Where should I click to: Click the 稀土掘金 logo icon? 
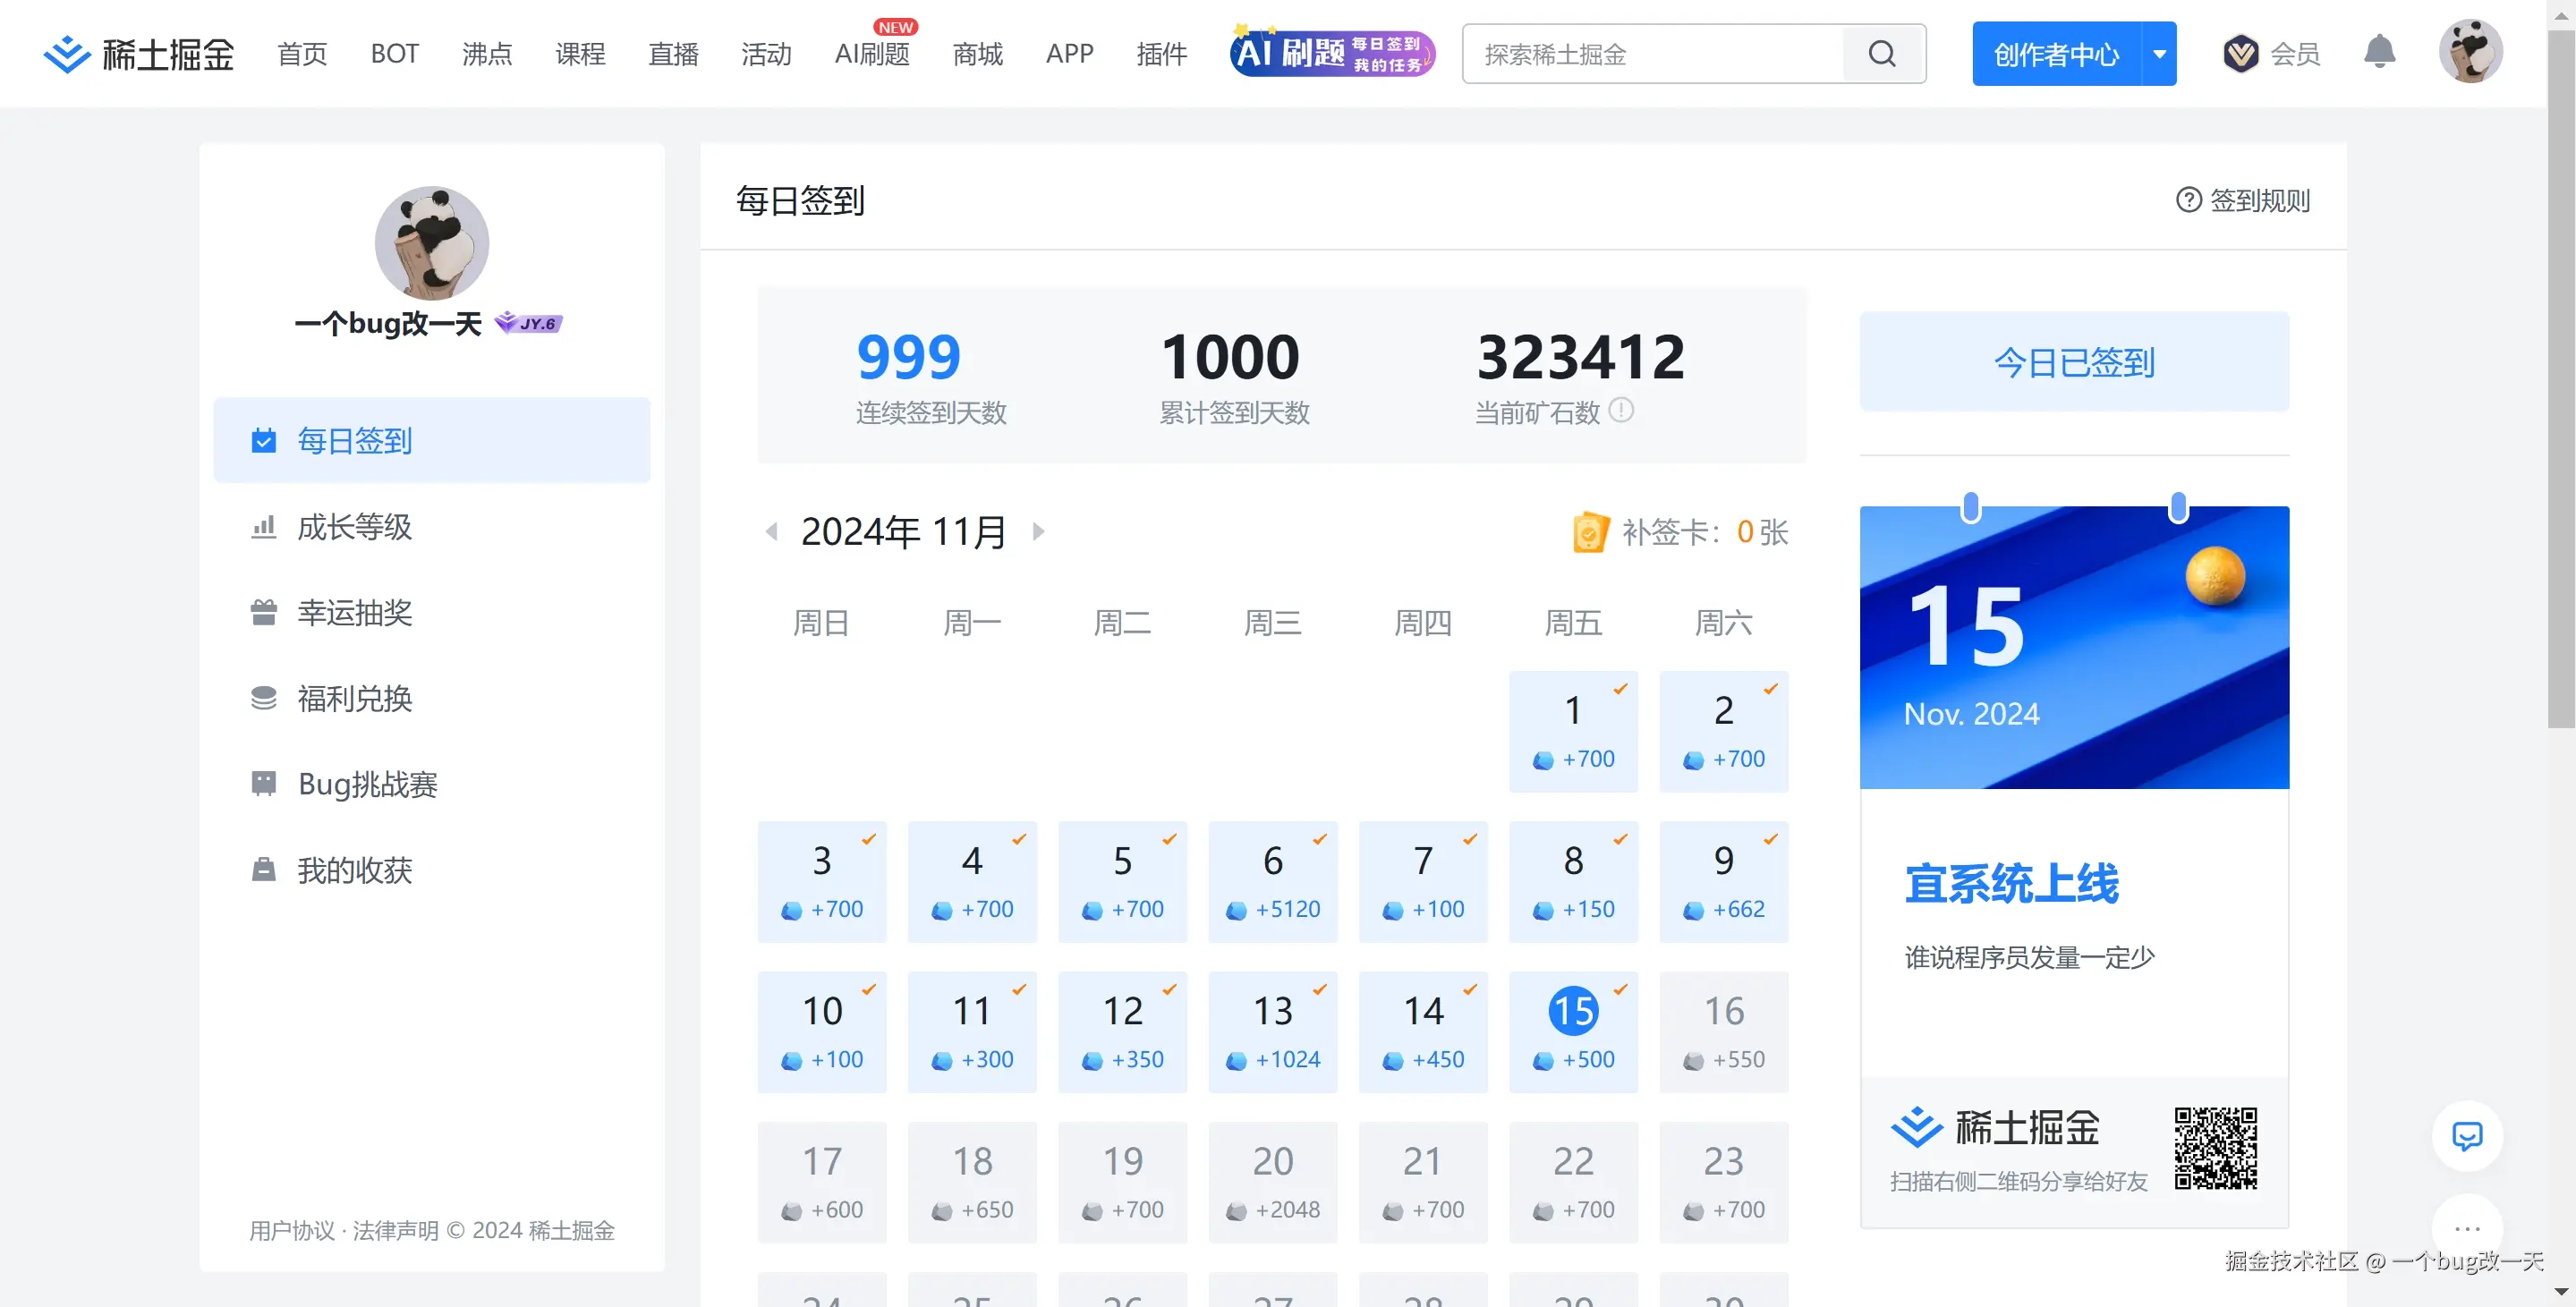coord(66,53)
